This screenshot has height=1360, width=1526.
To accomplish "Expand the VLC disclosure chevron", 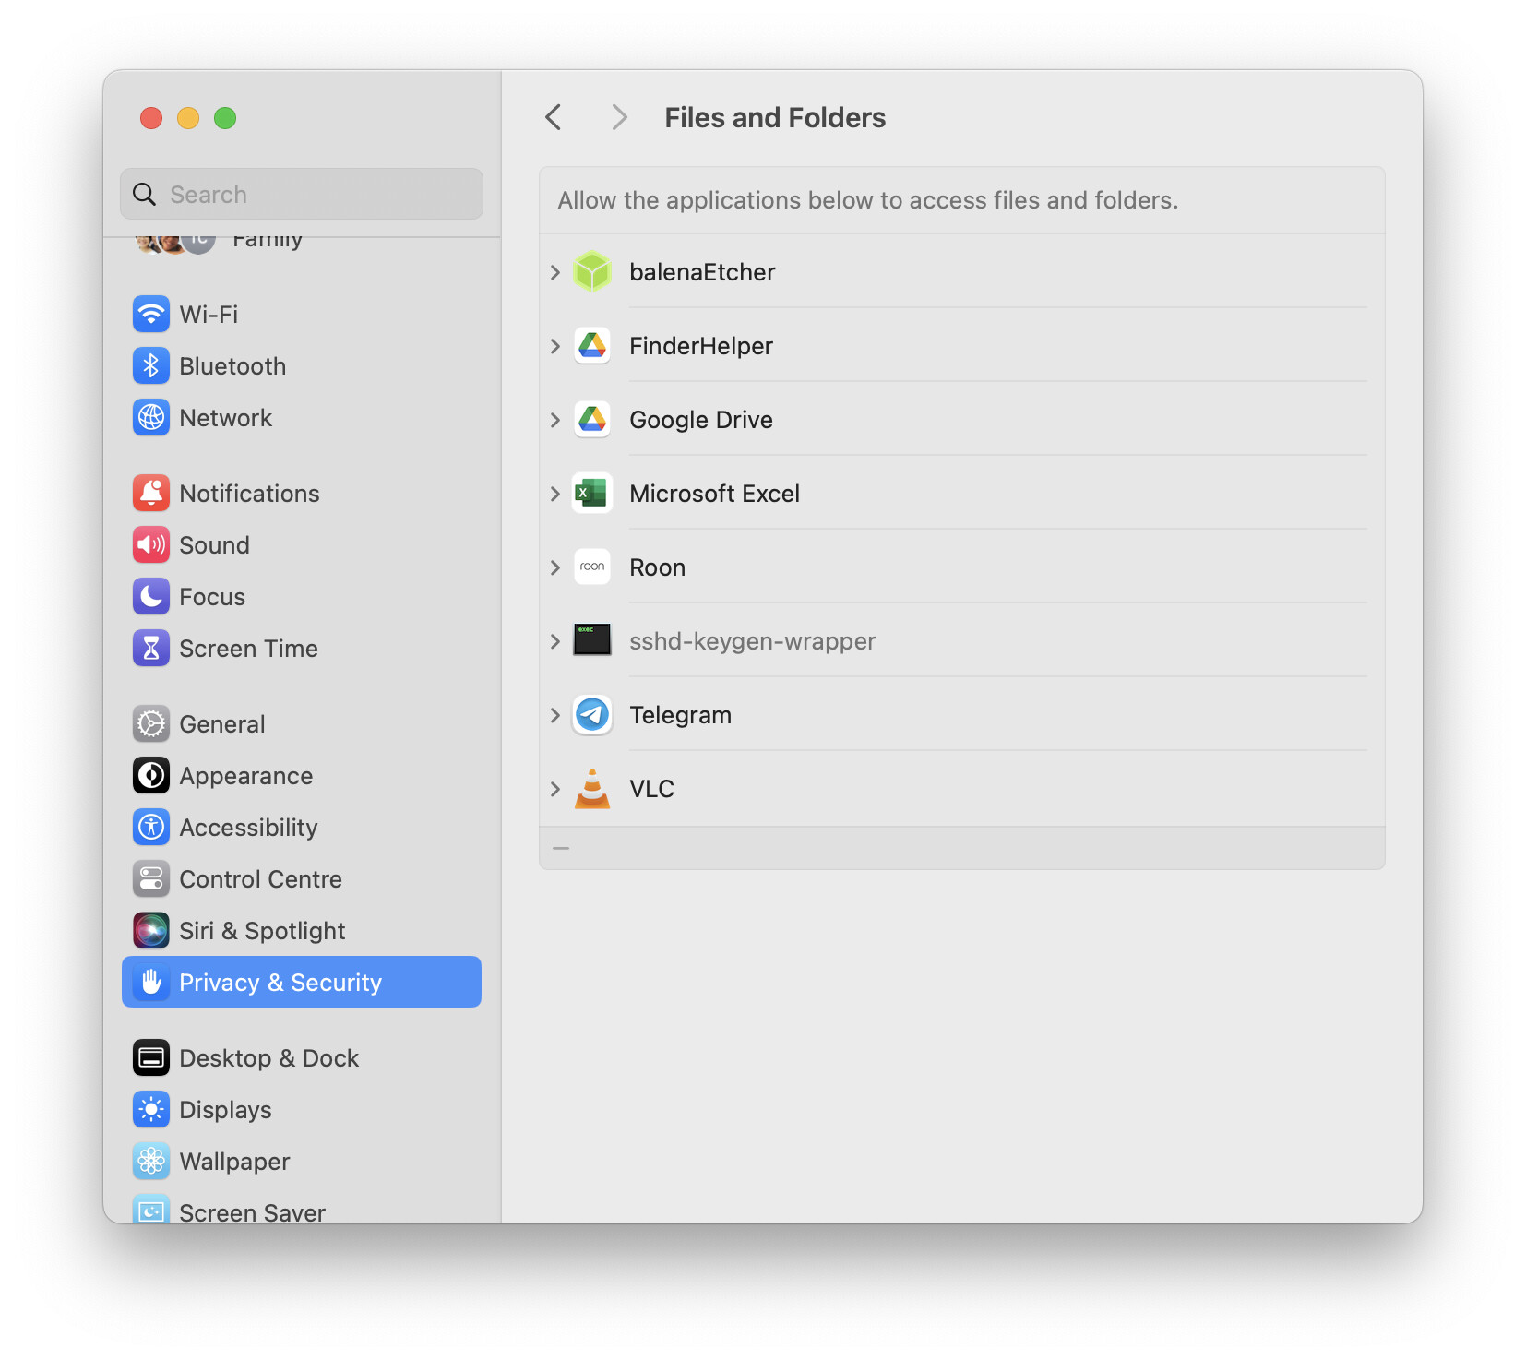I will (554, 788).
